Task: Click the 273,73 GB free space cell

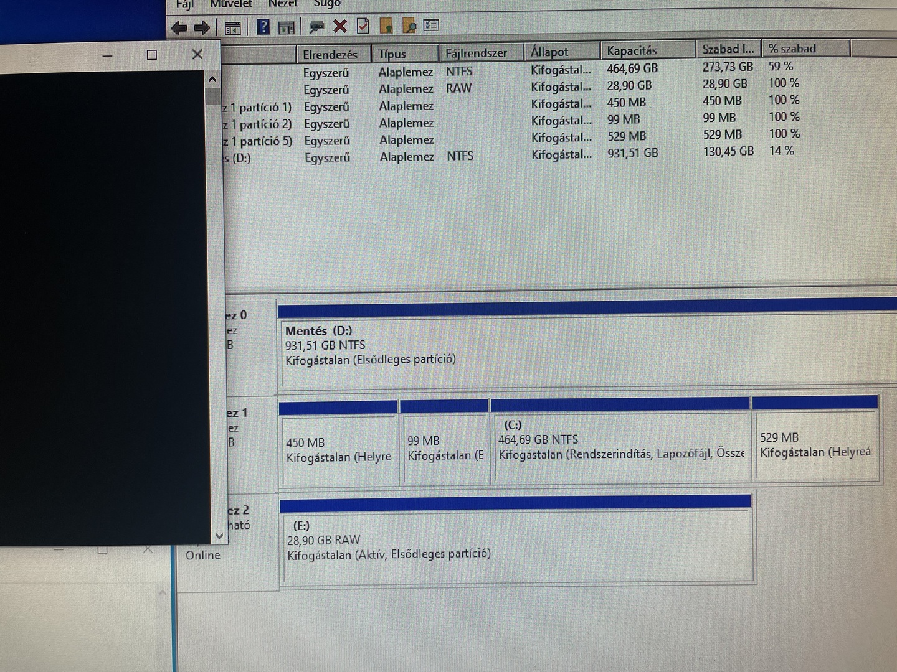Action: pyautogui.click(x=728, y=67)
